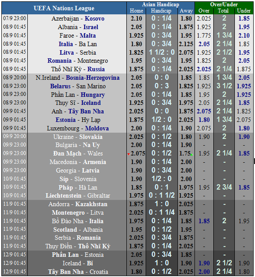Screen dimensions: 255x277
Task: Select the 09/9 23:00 Đan Mạch time cell
Action: click(15, 153)
